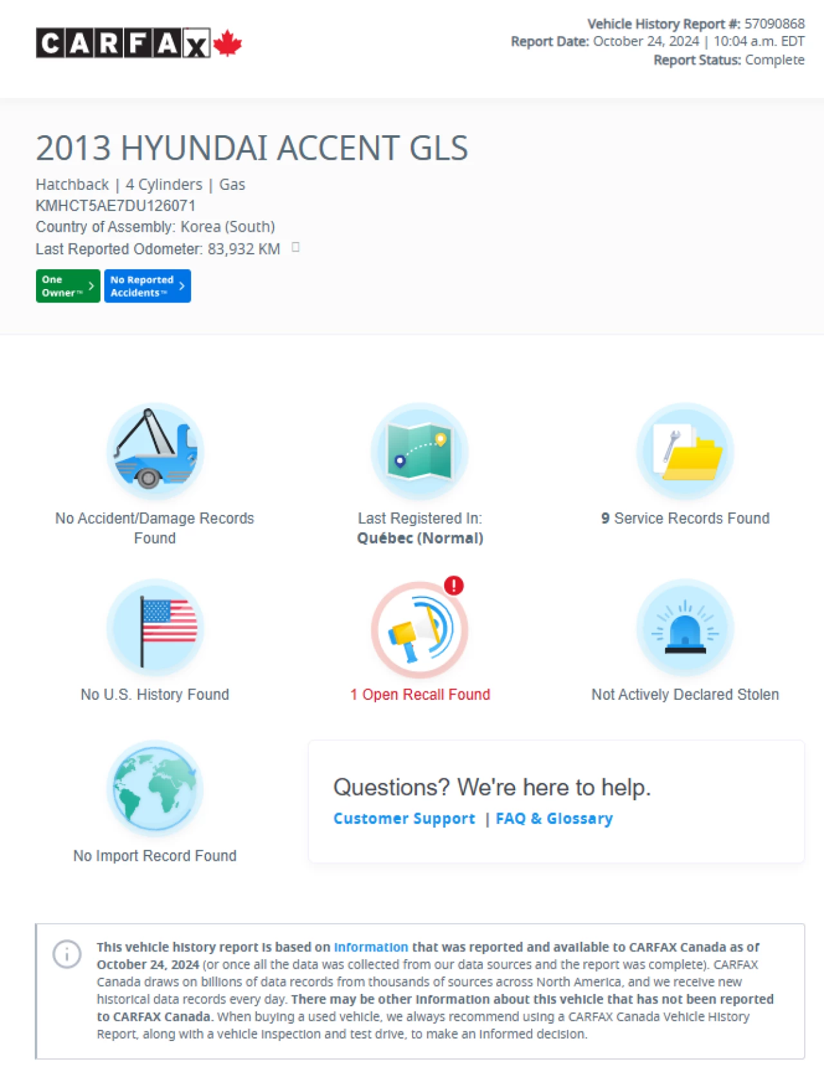This screenshot has width=824, height=1077.
Task: Click 'Québec (Normal)' registration text
Action: (420, 538)
